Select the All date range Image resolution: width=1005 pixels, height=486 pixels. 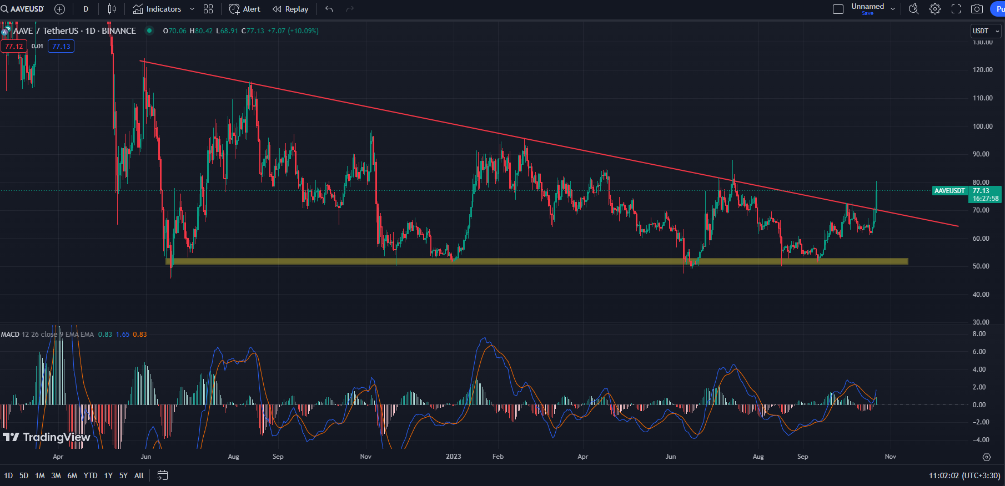point(139,475)
